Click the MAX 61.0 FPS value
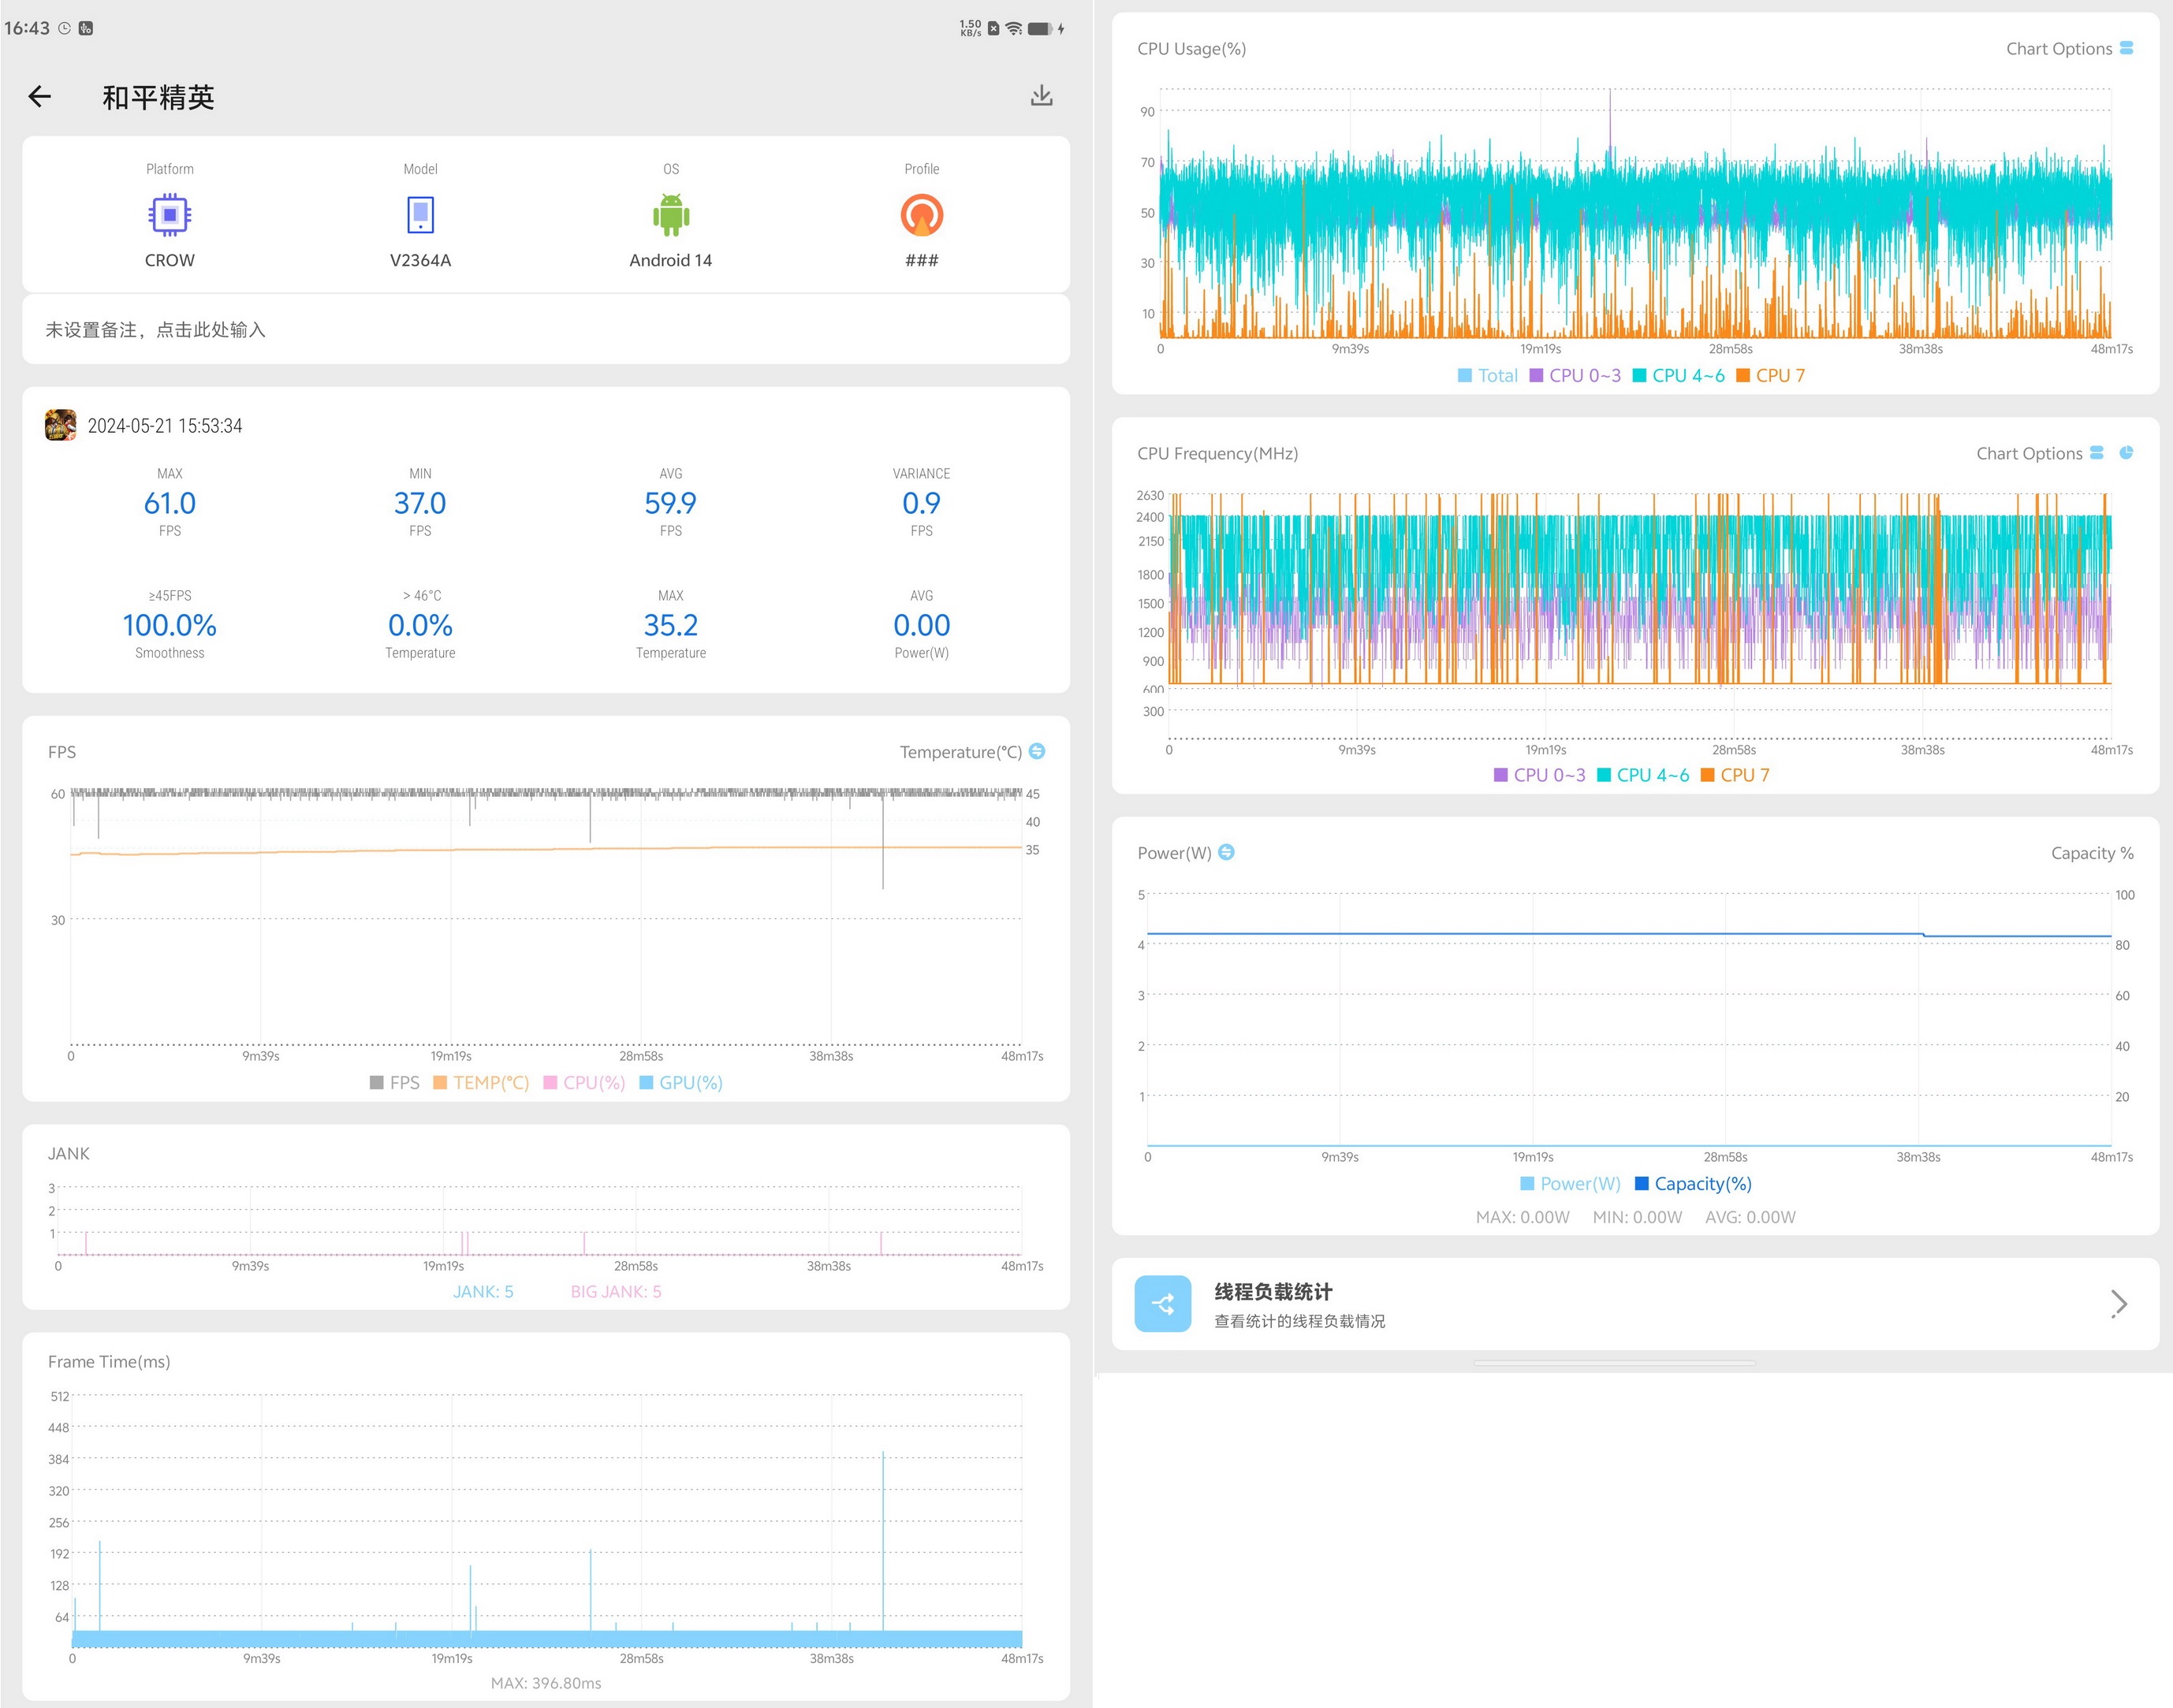 (x=170, y=503)
